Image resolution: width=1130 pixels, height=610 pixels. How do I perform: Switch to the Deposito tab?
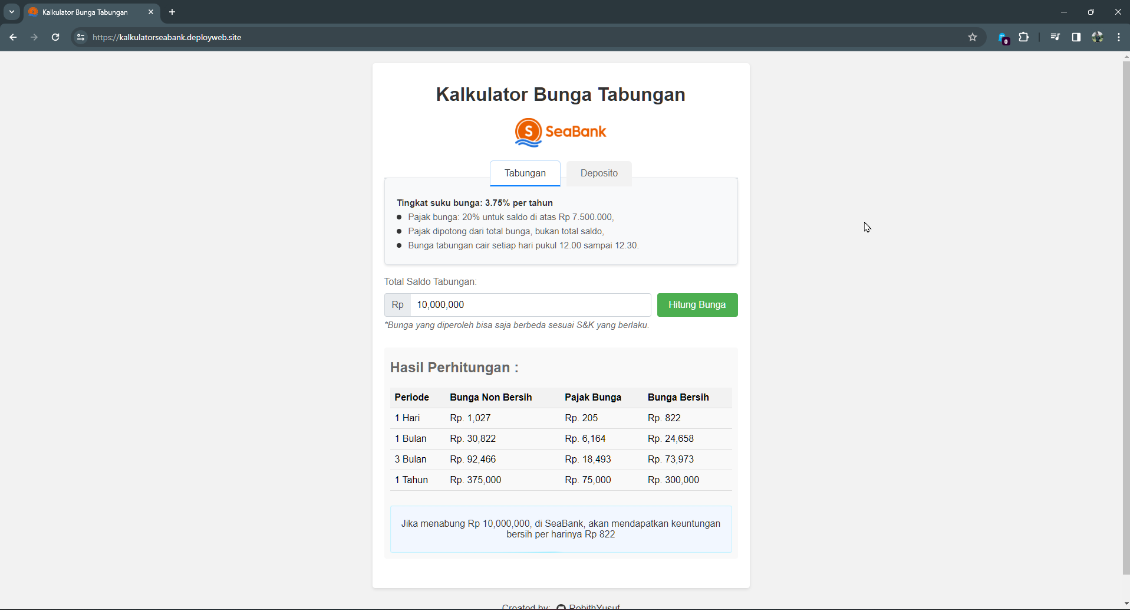(x=599, y=173)
